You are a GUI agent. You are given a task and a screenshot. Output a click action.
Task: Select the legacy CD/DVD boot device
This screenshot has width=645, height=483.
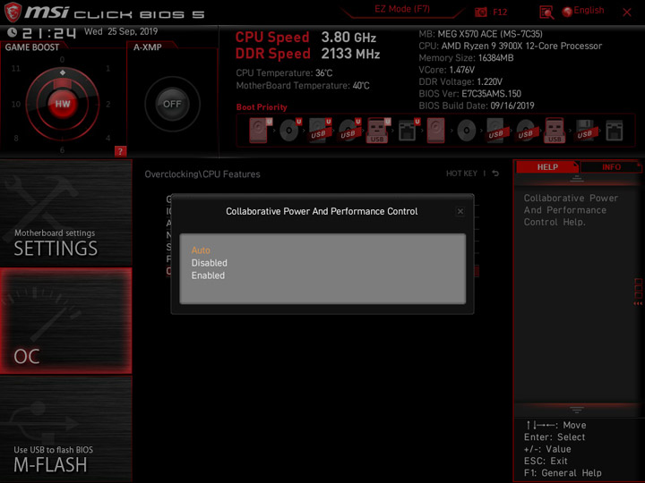tap(466, 131)
